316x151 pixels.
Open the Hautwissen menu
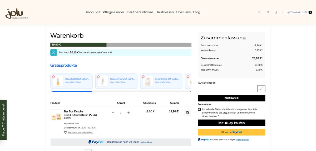(165, 12)
